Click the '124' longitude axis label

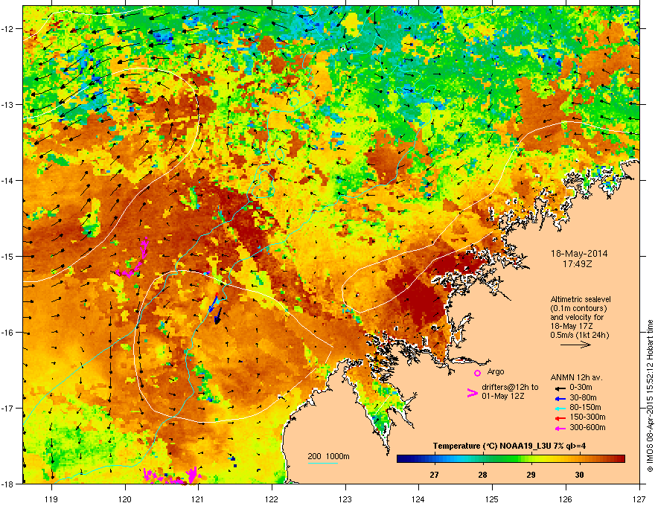point(418,499)
